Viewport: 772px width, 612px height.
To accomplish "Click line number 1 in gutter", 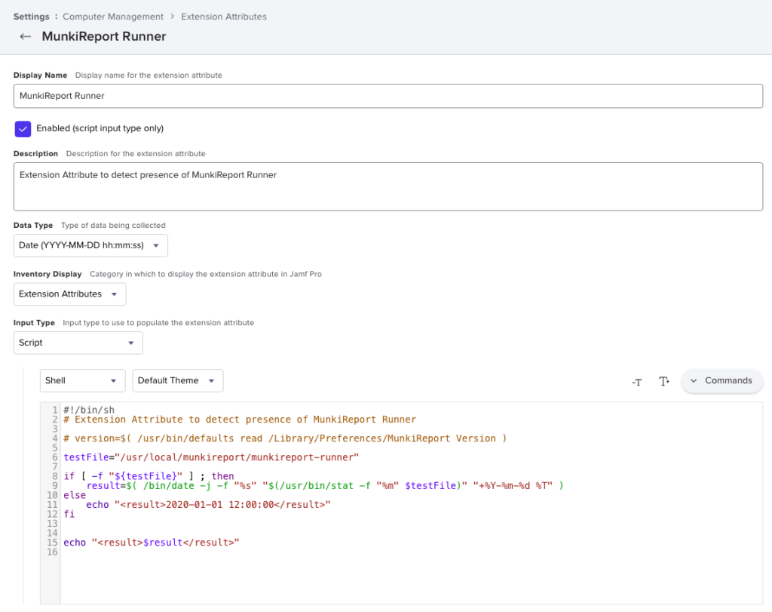I will coord(54,410).
